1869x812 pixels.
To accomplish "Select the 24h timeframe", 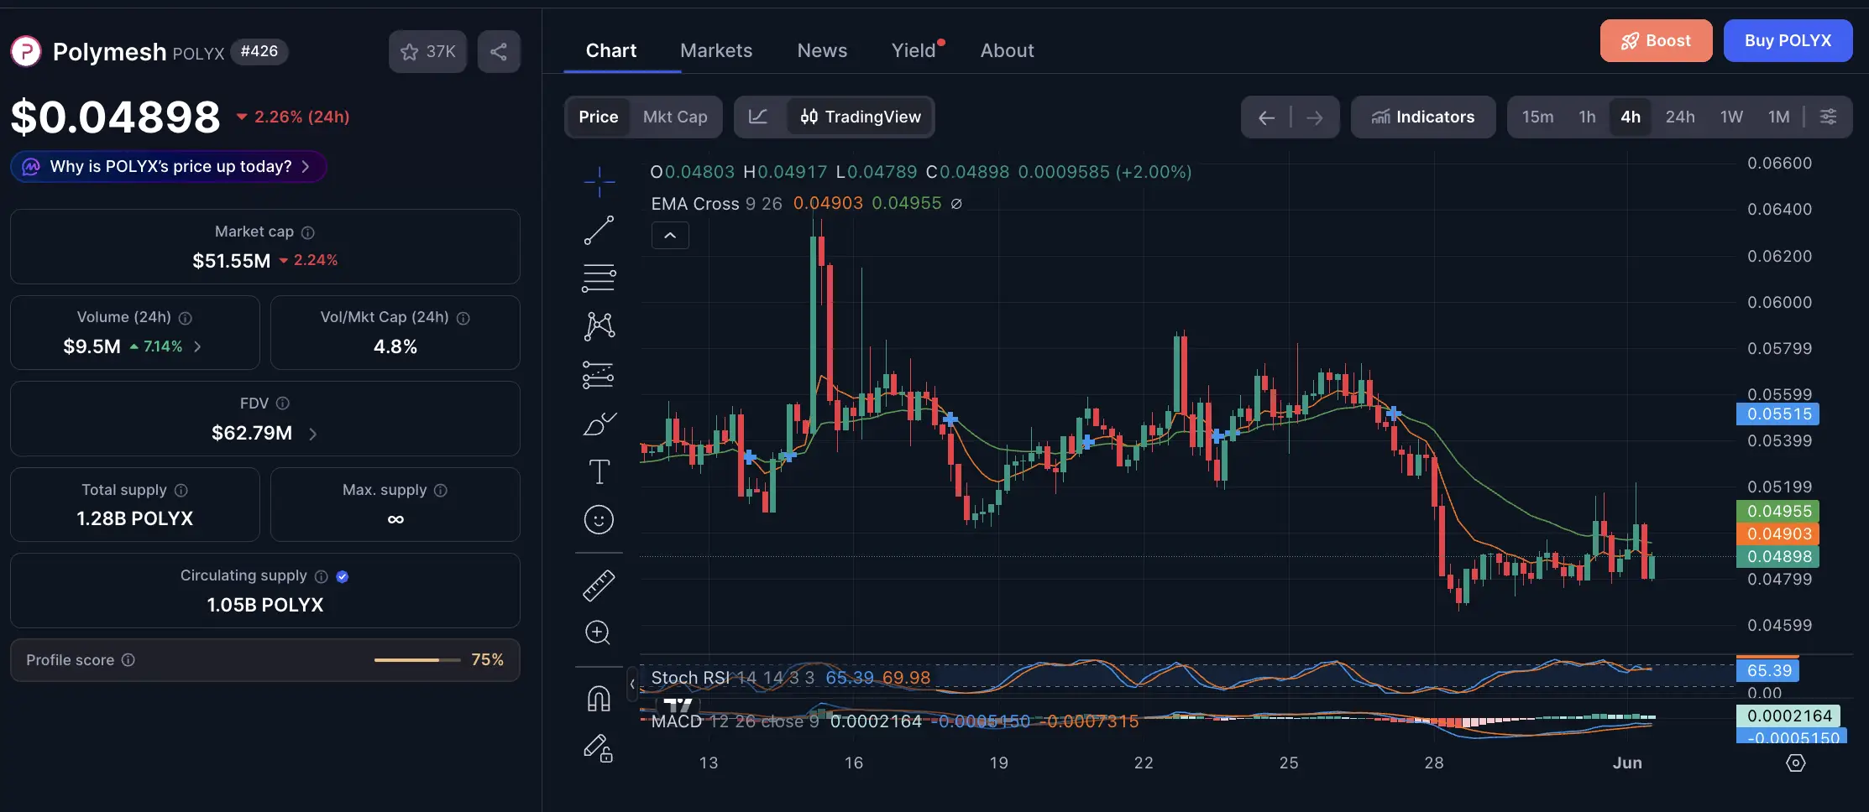I will tap(1680, 117).
